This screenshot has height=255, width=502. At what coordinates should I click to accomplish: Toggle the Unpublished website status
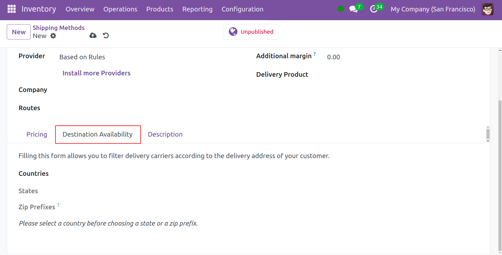(250, 32)
